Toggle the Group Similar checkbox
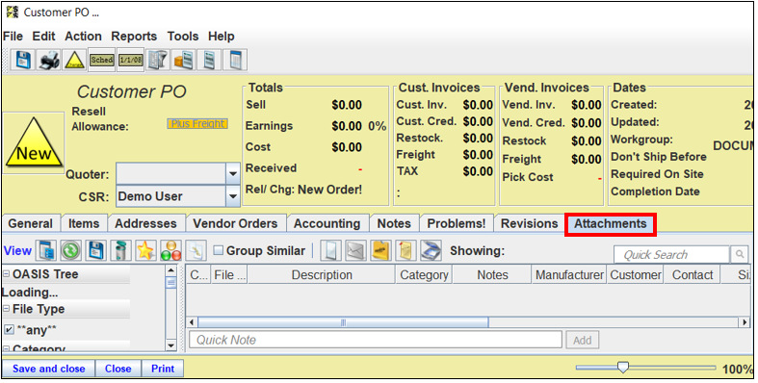Image resolution: width=758 pixels, height=383 pixels. pos(219,250)
